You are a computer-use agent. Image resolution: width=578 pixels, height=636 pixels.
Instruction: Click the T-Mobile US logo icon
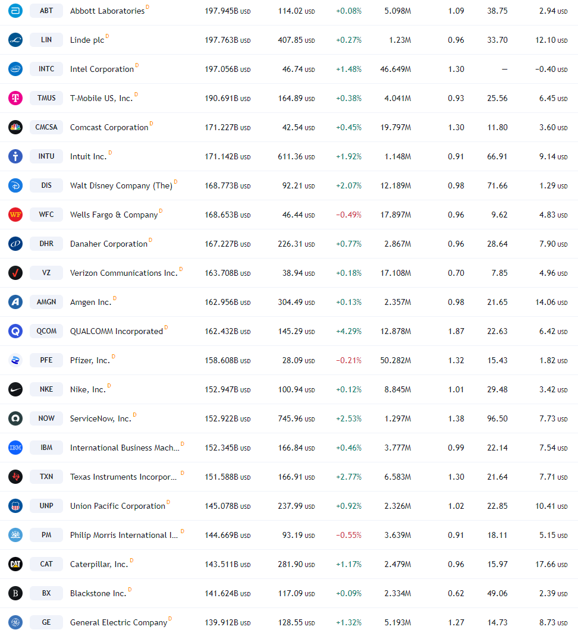[x=15, y=98]
